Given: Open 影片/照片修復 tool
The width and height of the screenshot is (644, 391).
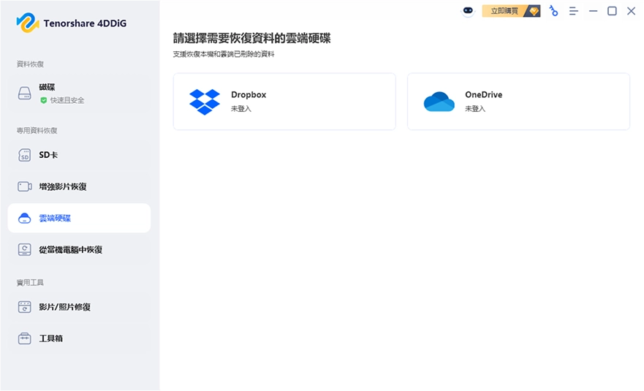Looking at the screenshot, I should click(x=79, y=307).
